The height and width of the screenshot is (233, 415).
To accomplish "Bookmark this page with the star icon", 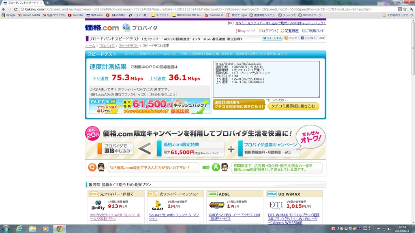I will tap(405, 9).
